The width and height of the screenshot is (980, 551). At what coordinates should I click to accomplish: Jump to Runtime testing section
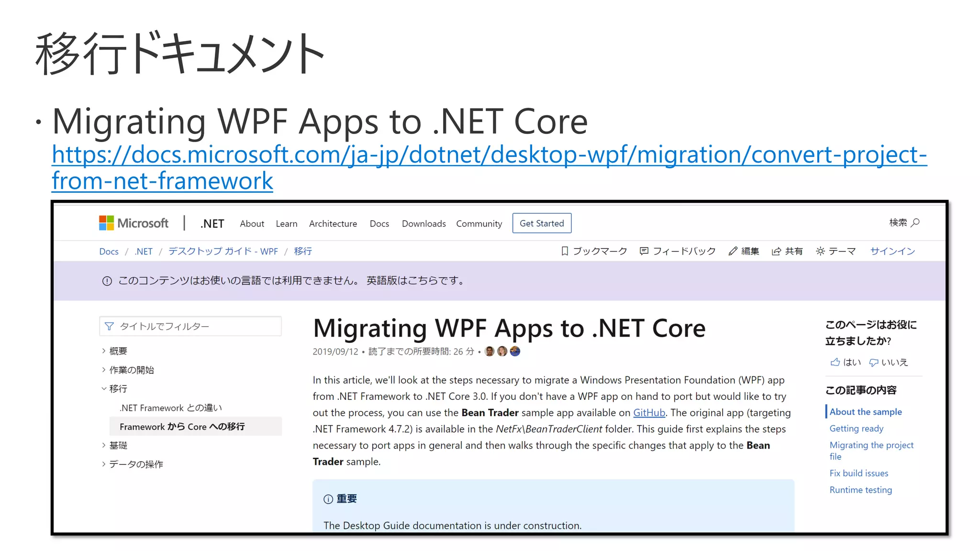tap(861, 490)
